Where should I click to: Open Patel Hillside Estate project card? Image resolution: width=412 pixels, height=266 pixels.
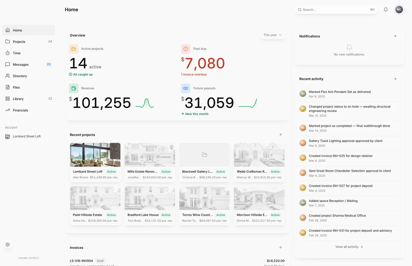click(95, 206)
